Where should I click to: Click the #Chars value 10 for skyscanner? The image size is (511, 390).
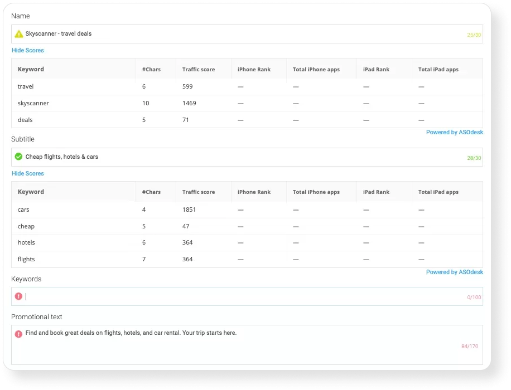[x=146, y=103]
